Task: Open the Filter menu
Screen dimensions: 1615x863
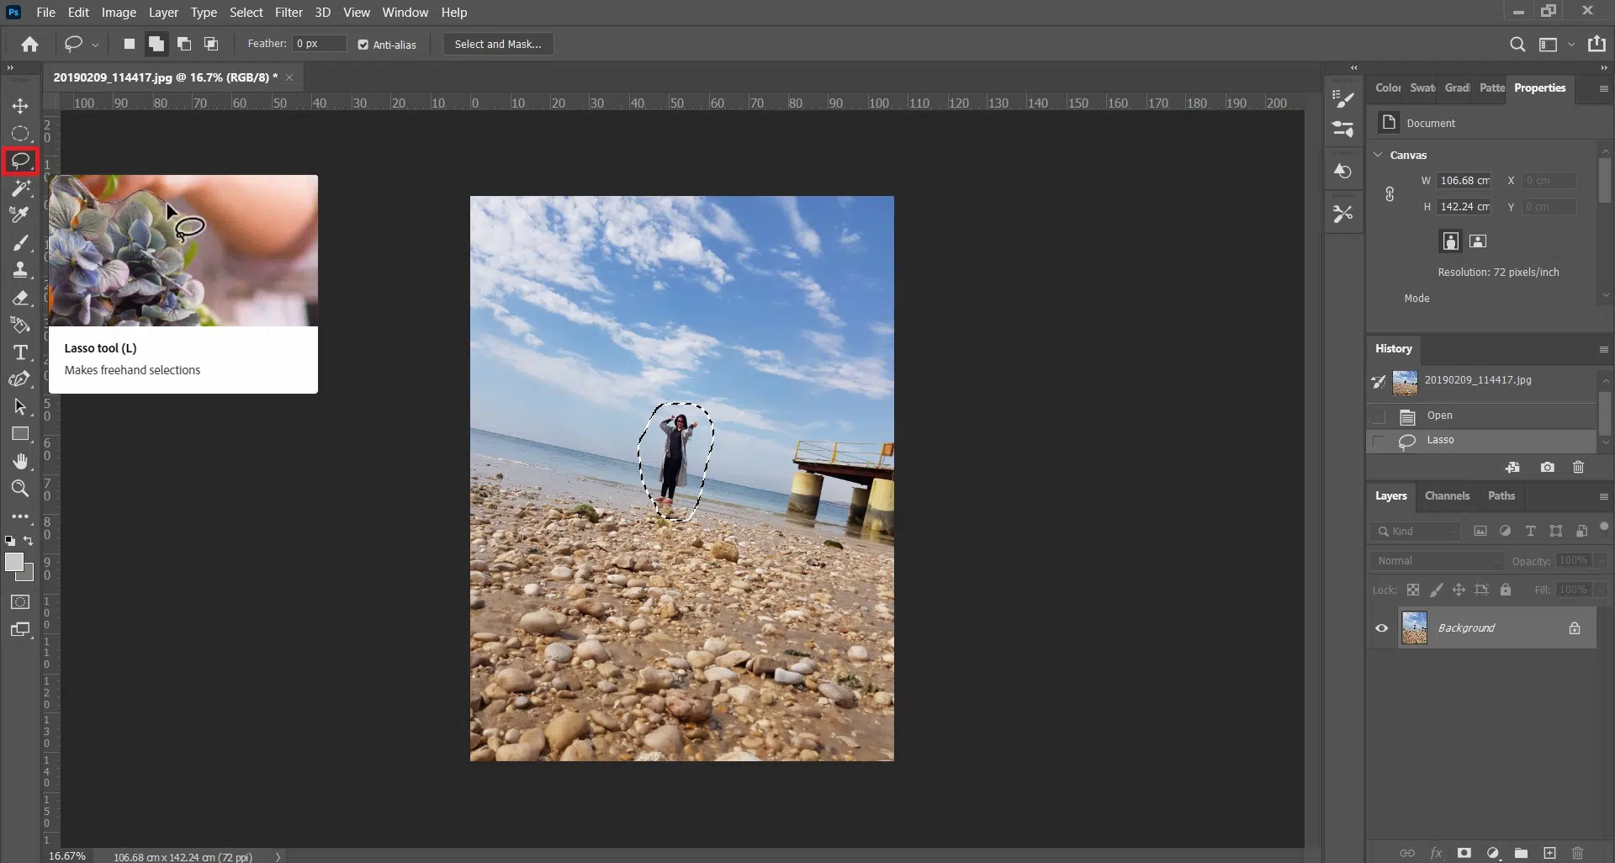Action: pyautogui.click(x=289, y=13)
